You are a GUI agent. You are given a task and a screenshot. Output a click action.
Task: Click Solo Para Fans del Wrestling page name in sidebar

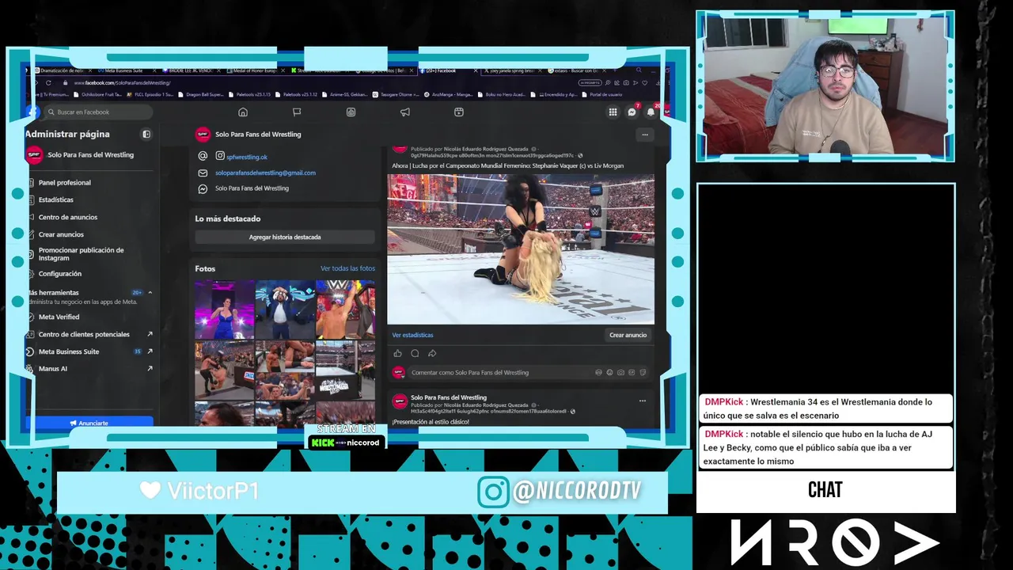click(90, 155)
